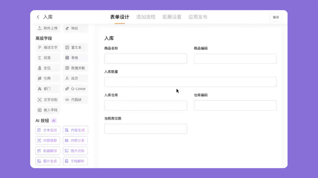Image resolution: width=318 pixels, height=178 pixels.
Task: Add the 机器翻译 AI button
Action: pos(48,151)
